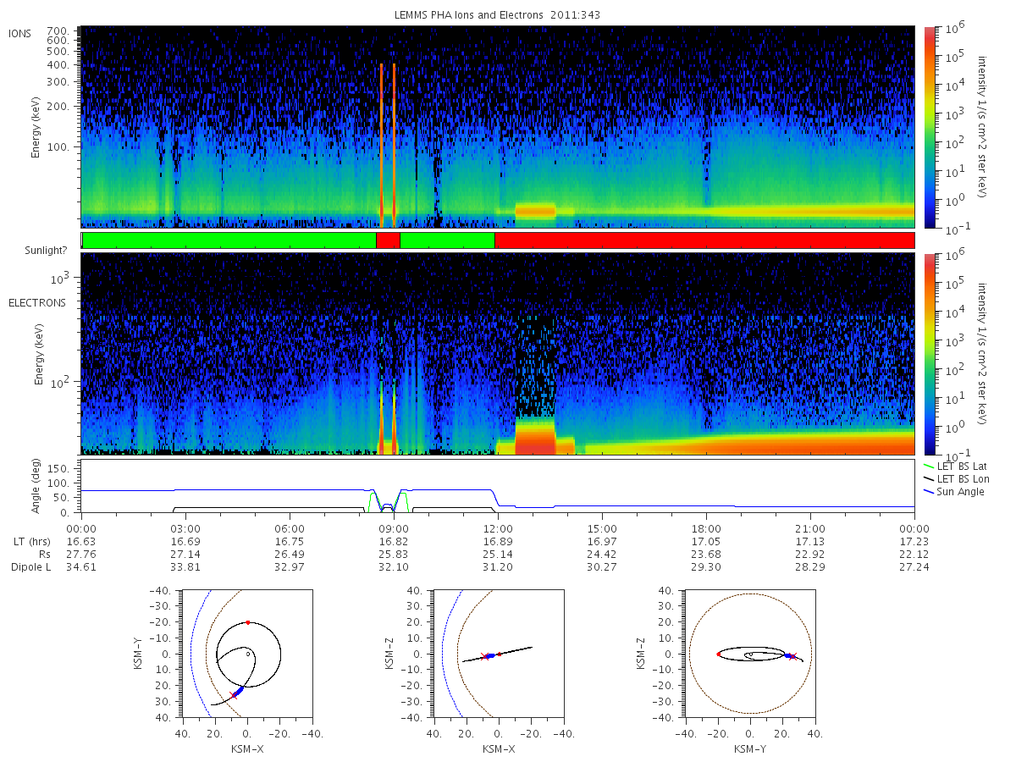This screenshot has width=1016, height=762.
Task: Click the short red sunlight segment near 09:00
Action: pyautogui.click(x=388, y=240)
